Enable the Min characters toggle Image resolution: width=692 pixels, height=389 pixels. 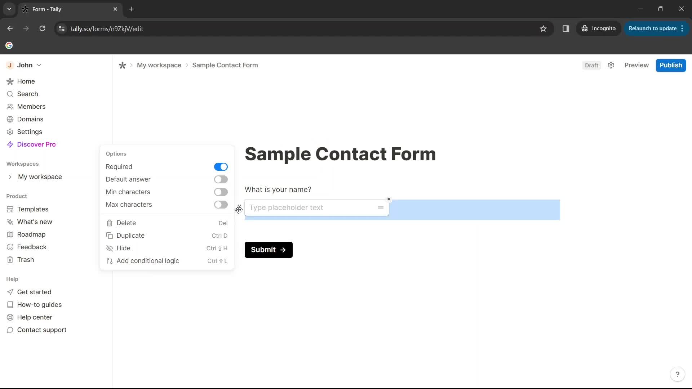coord(220,192)
